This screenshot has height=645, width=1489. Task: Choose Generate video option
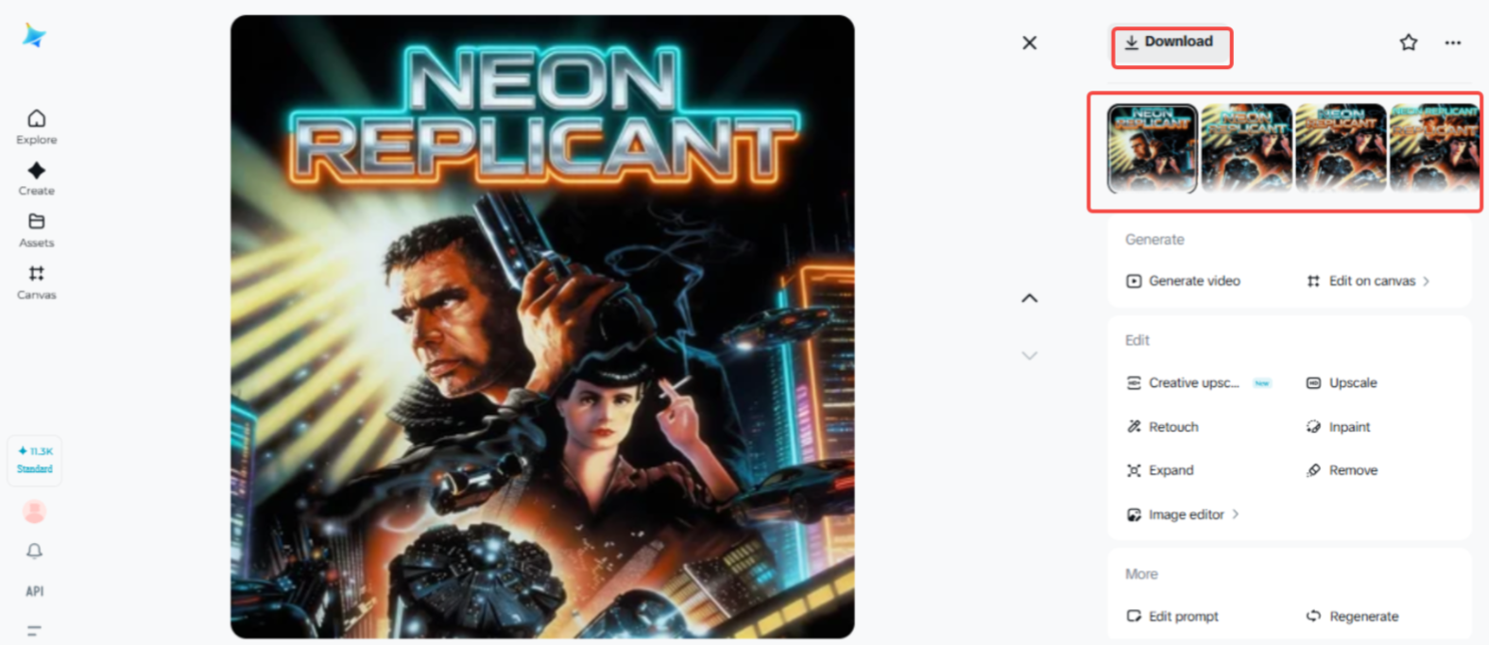(x=1183, y=280)
